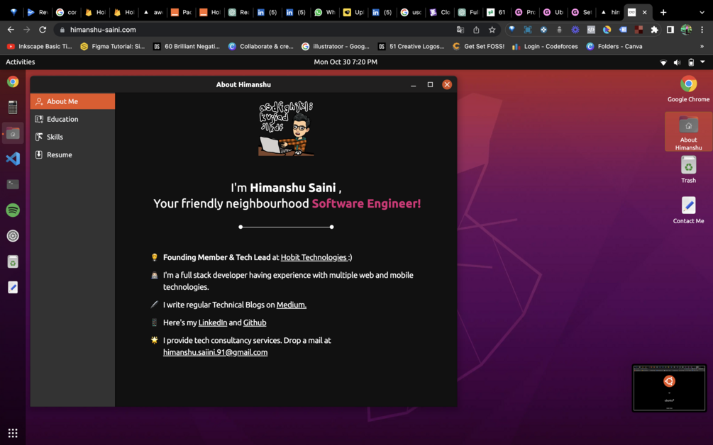Image resolution: width=713 pixels, height=445 pixels.
Task: Open 'illustratoor - Goog...' bookmark
Action: tap(336, 46)
